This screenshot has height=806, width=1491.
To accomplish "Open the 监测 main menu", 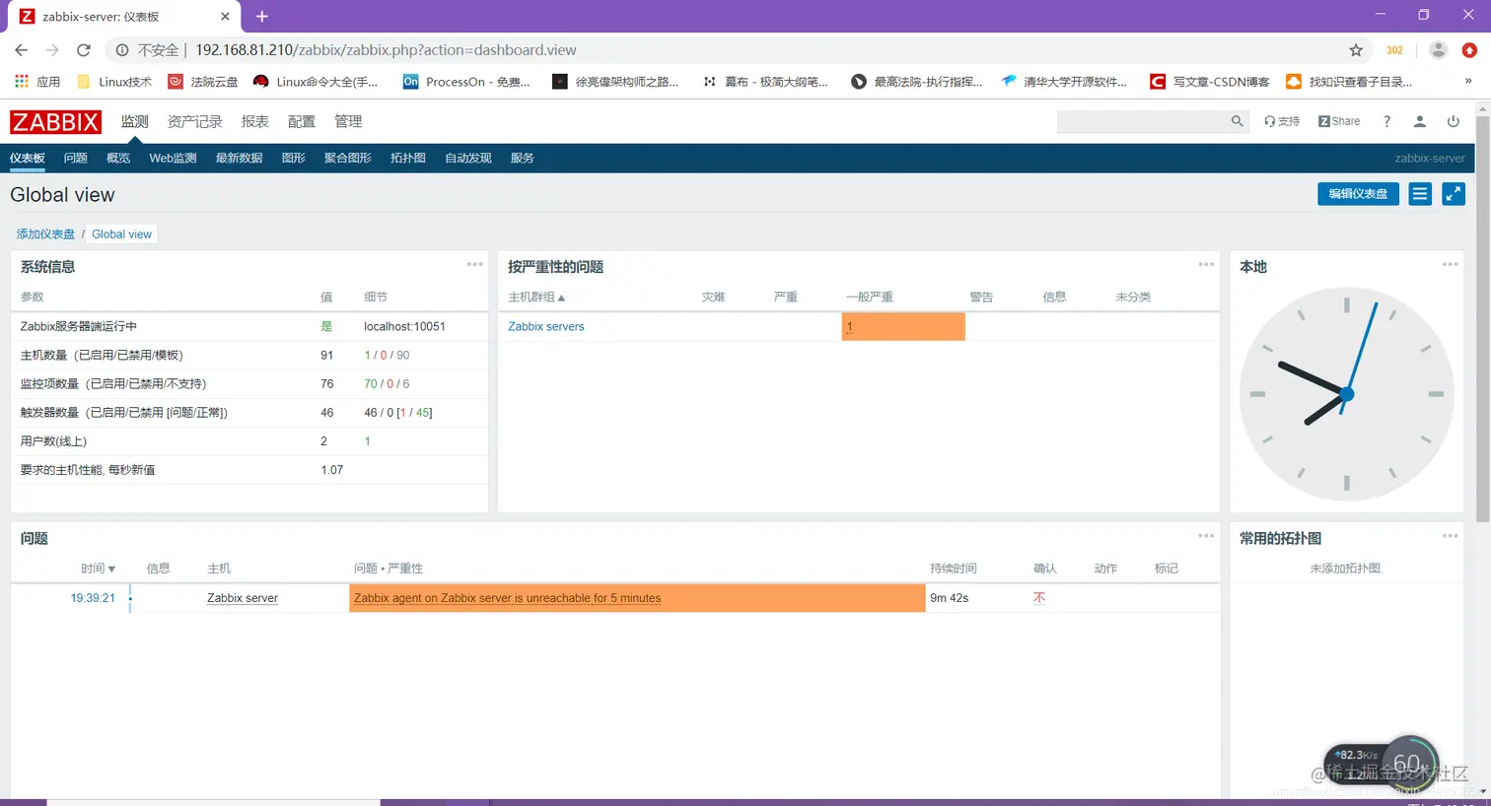I will pos(135,121).
